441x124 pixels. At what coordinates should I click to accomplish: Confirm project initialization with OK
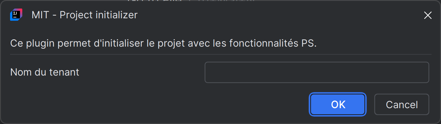(338, 105)
